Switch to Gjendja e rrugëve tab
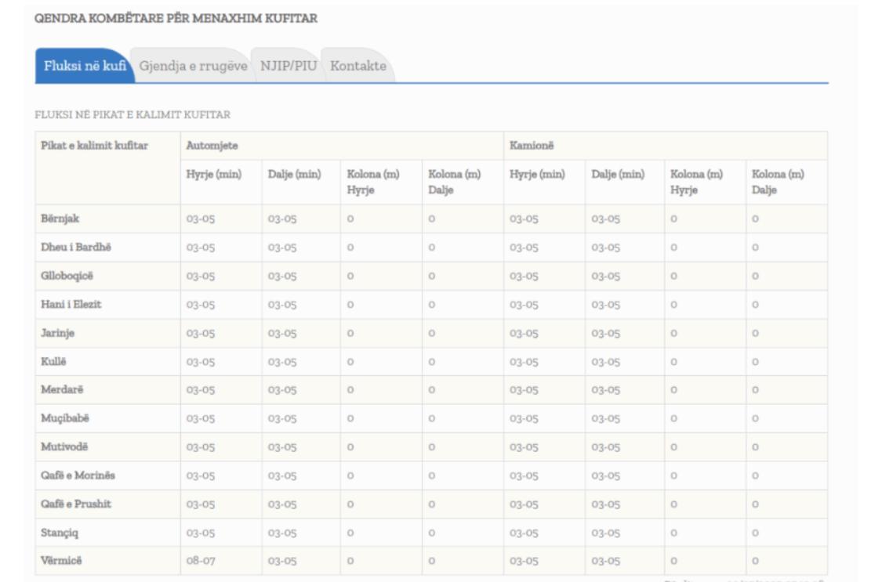882x582 pixels. point(193,66)
